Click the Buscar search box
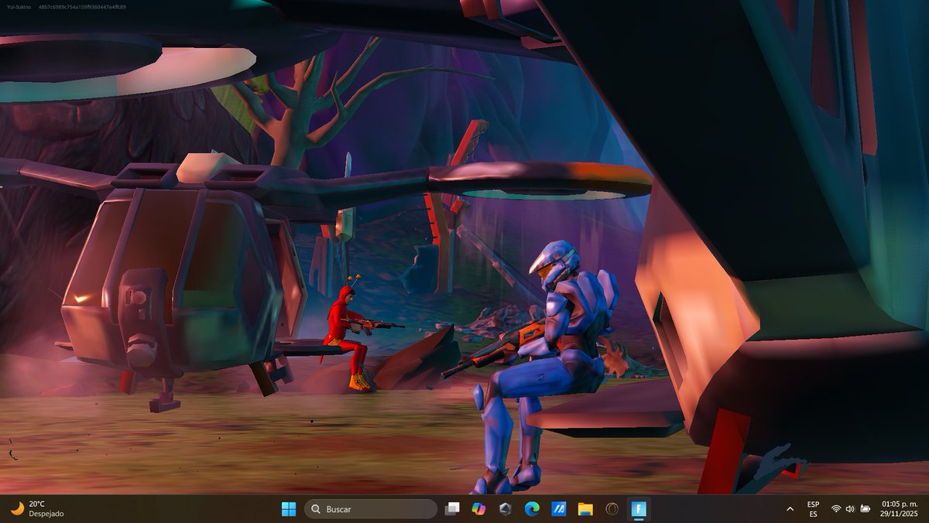 (371, 509)
